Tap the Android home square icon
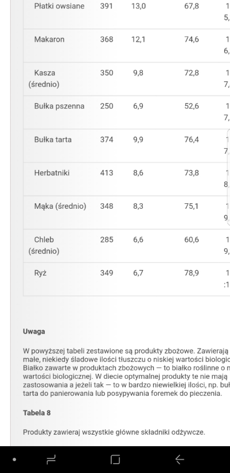This screenshot has width=230, height=473. pyautogui.click(x=115, y=460)
